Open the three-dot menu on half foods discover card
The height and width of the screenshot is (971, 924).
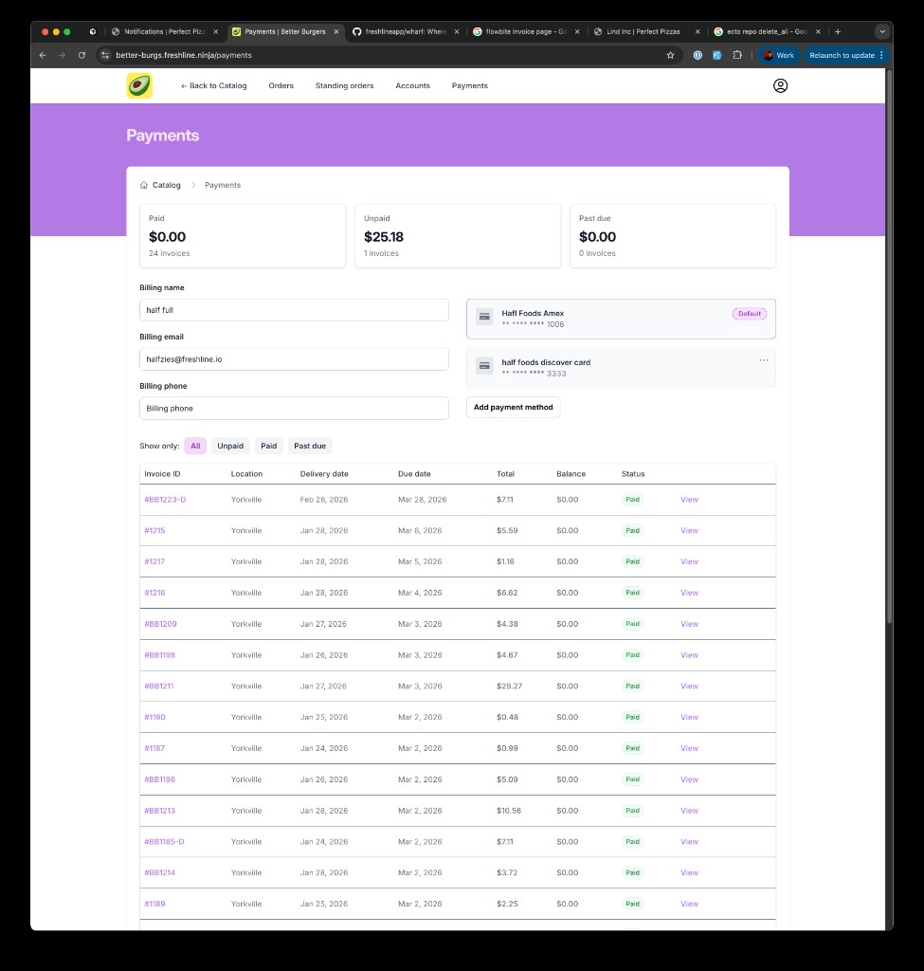pyautogui.click(x=764, y=360)
